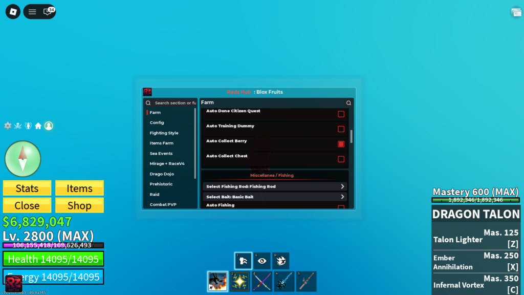The height and width of the screenshot is (295, 524).
Task: Click the yellow Shop button
Action: (x=79, y=205)
